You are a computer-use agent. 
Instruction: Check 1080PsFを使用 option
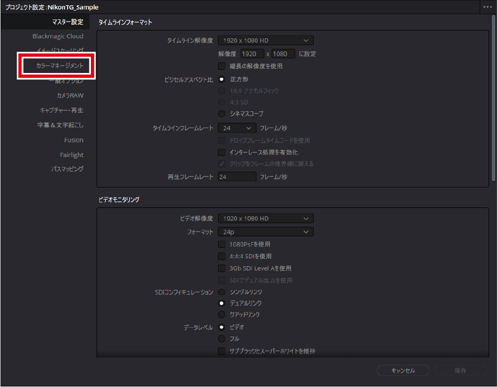(222, 244)
